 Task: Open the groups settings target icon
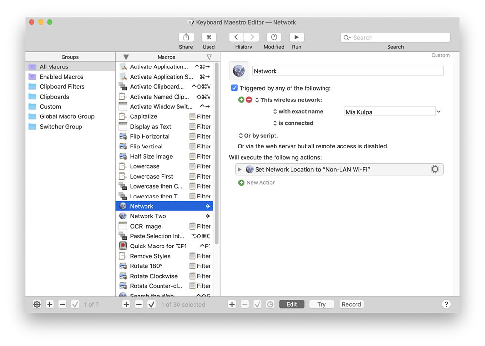[37, 304]
